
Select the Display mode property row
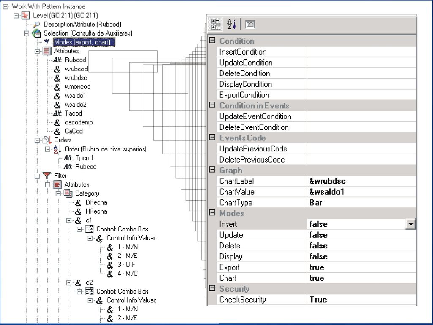pos(316,256)
